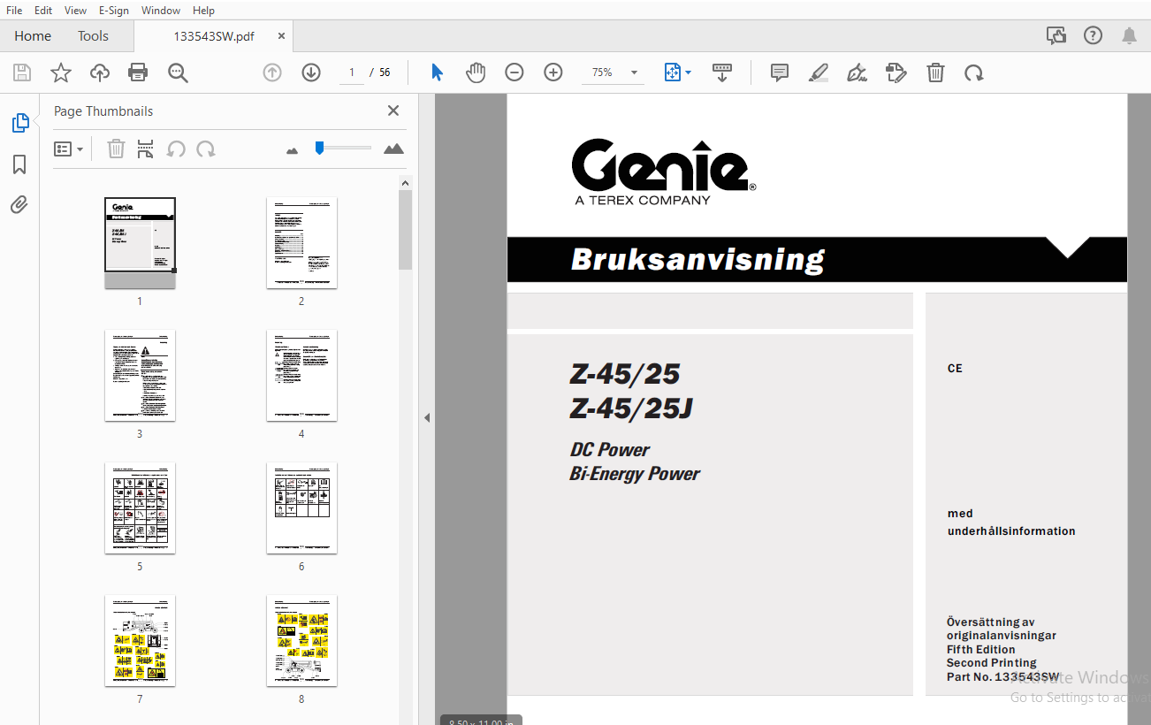1151x725 pixels.
Task: Rotate pages clockwise in the thumbnails panel
Action: tap(206, 149)
